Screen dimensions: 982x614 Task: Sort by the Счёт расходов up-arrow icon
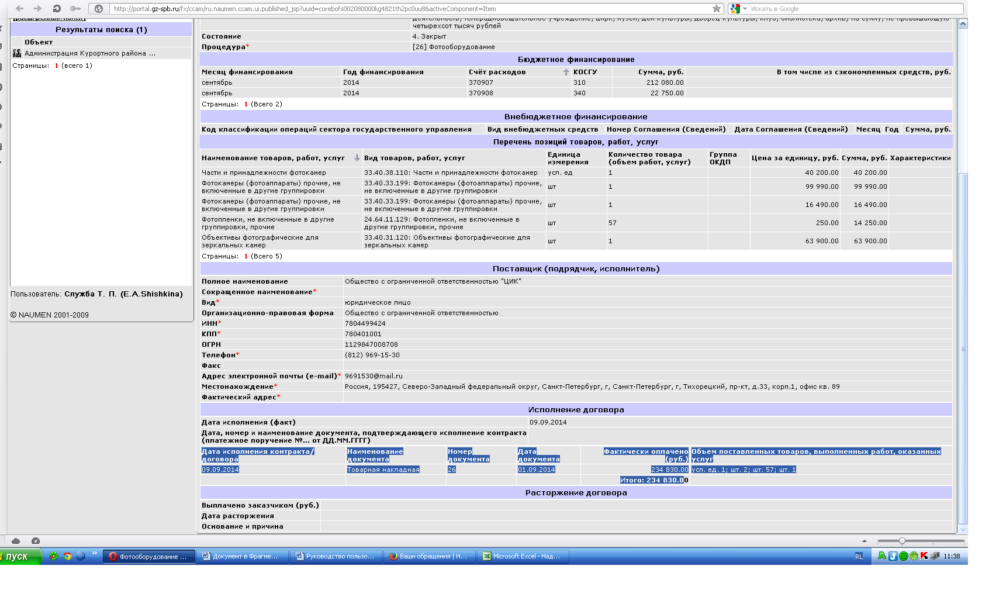pos(566,72)
